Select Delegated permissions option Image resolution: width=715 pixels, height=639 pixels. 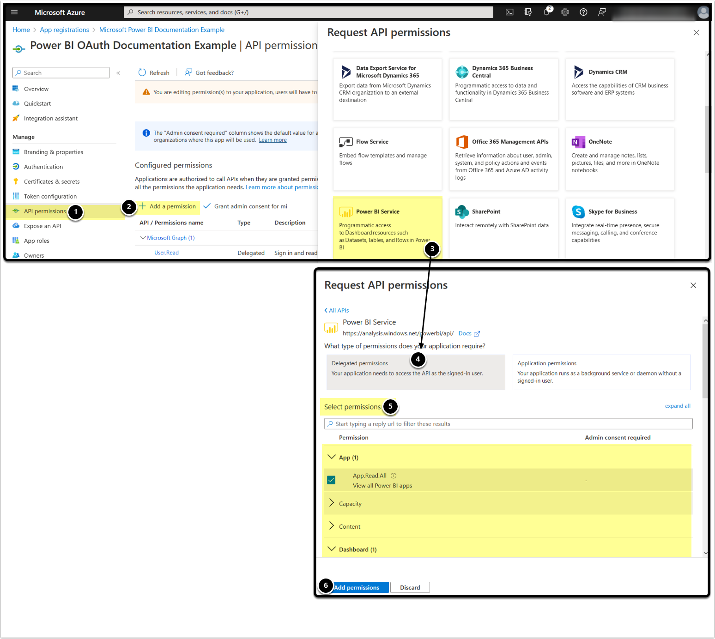pyautogui.click(x=416, y=372)
